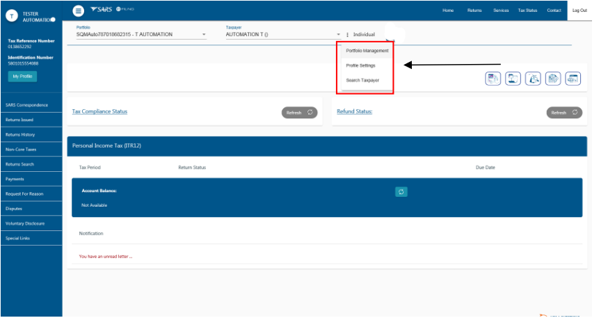Click the fourth quick-action icon in row
This screenshot has height=318, width=599.
click(x=553, y=79)
